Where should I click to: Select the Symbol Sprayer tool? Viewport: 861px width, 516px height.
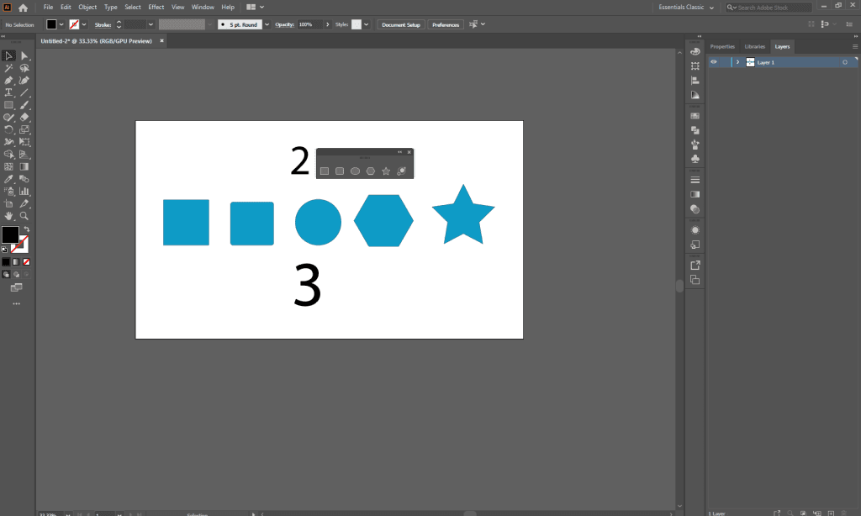8,191
